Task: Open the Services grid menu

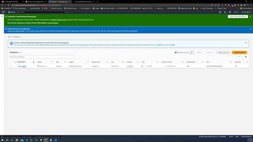Action: (x=11, y=12)
